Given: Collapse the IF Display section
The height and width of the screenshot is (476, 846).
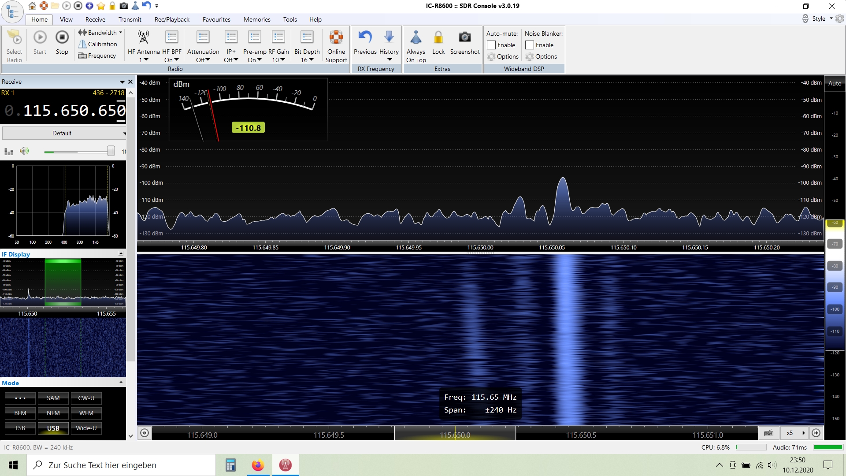Looking at the screenshot, I should 121,253.
